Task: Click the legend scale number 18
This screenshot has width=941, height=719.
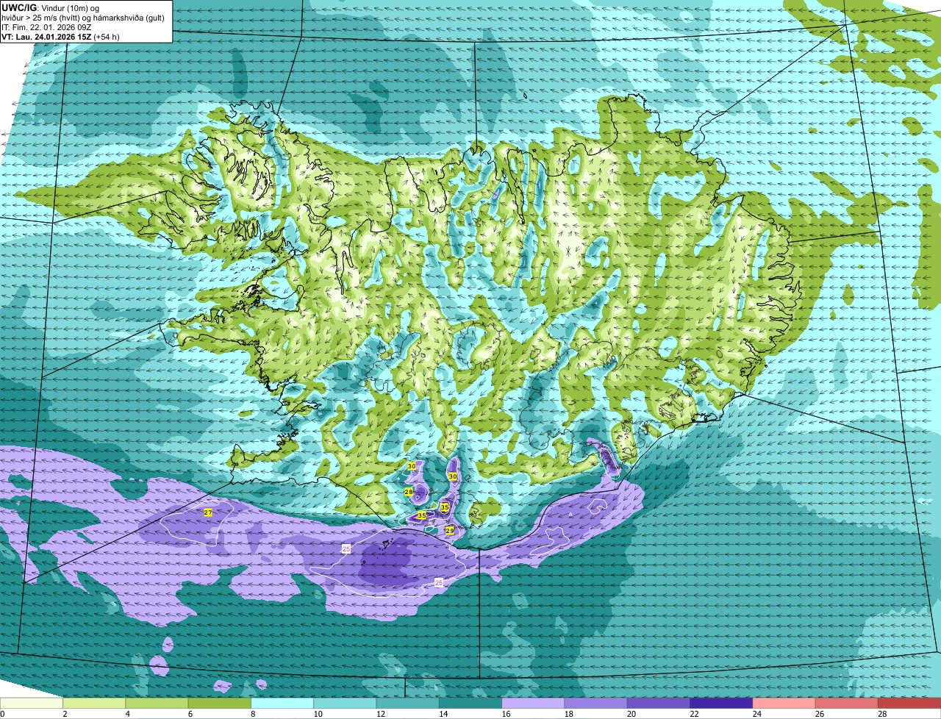Action: 568,714
